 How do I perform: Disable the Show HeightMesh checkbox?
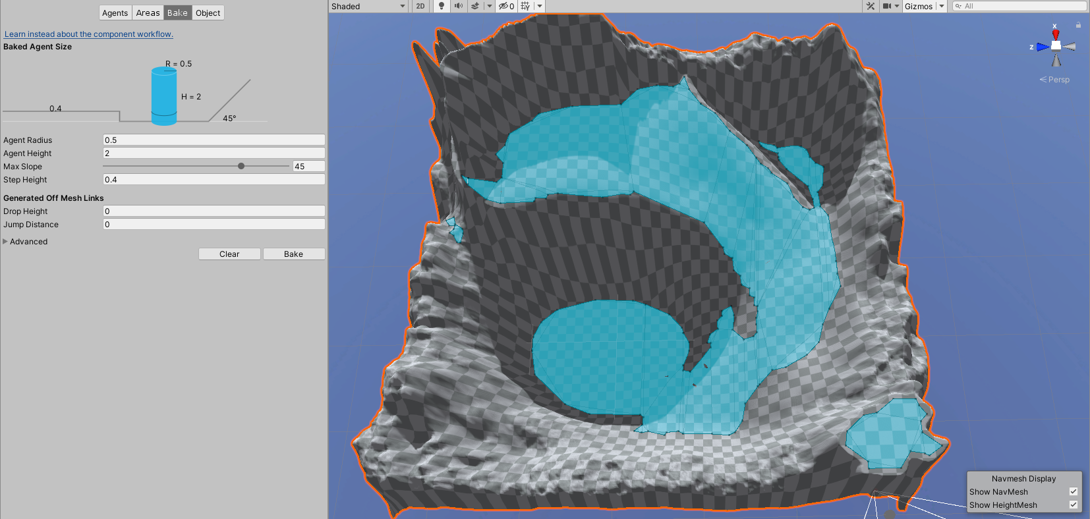pyautogui.click(x=1073, y=505)
